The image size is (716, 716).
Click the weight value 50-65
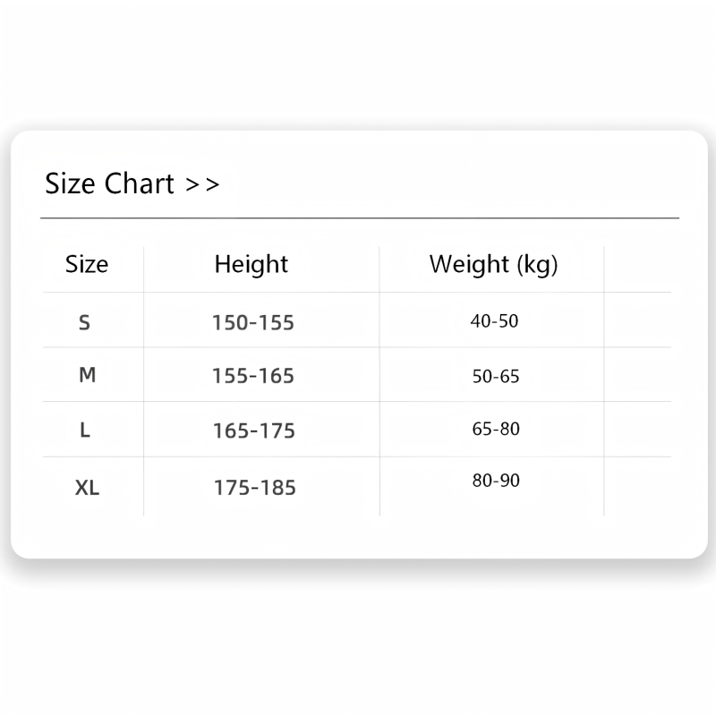click(496, 376)
